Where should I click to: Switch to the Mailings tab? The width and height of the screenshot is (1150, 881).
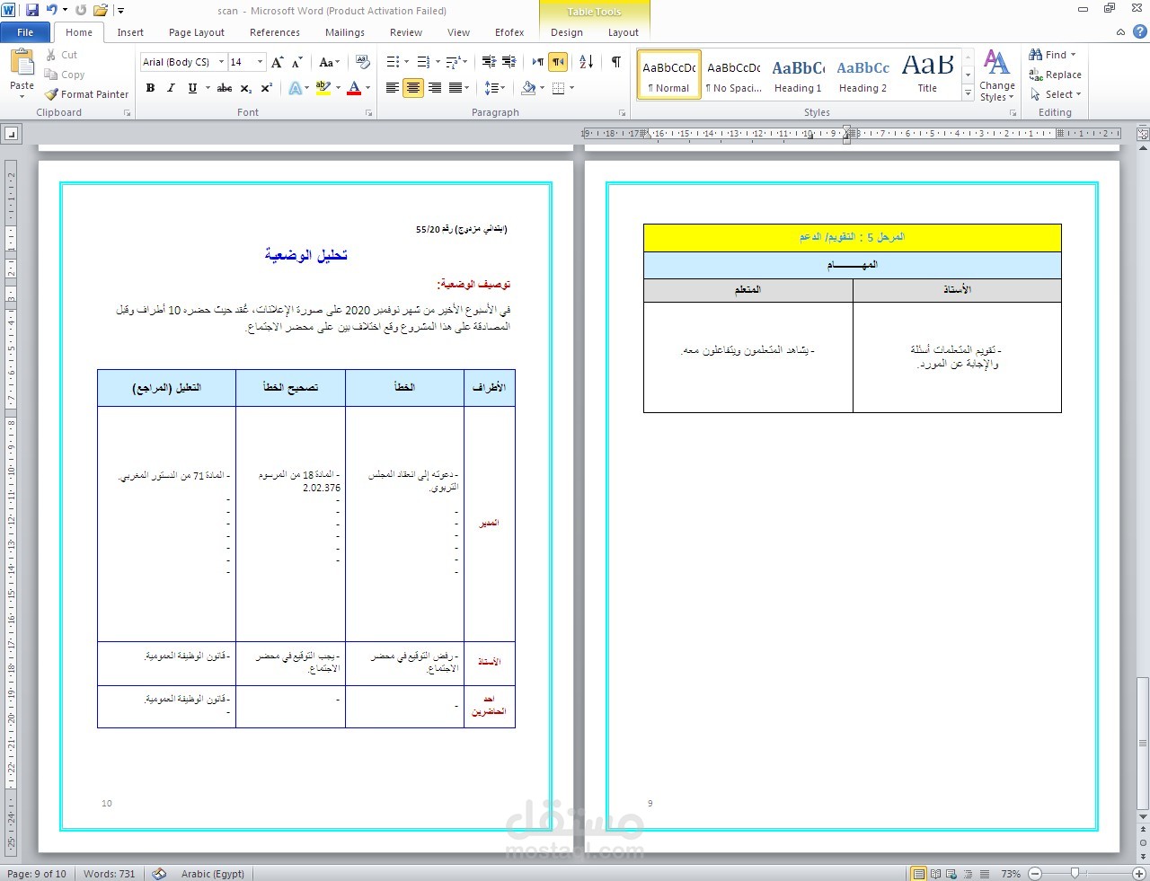(x=345, y=32)
